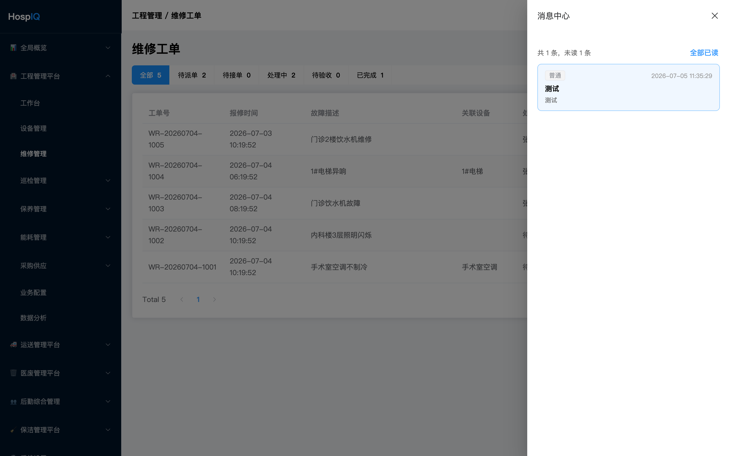Screen dimensions: 730x456
Task: Switch to the 待验收 0 tab
Action: (x=326, y=75)
